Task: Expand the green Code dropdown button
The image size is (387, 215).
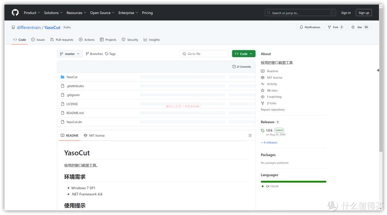Action: [244, 54]
